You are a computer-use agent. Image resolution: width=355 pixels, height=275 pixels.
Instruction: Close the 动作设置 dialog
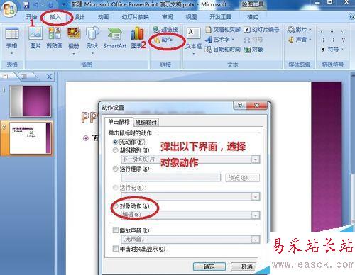257,106
